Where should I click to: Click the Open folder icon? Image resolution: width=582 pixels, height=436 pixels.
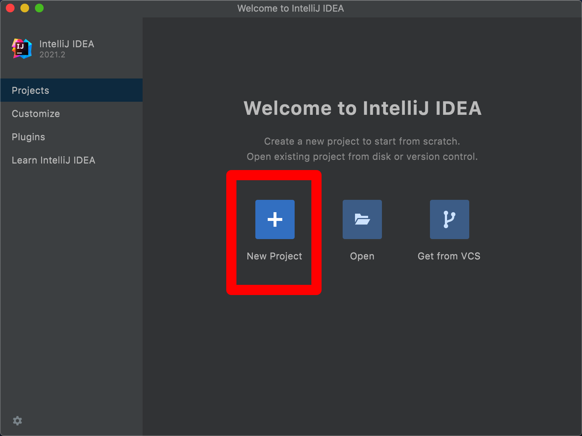[x=362, y=219]
